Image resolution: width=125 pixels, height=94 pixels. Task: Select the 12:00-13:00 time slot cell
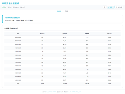(18, 51)
